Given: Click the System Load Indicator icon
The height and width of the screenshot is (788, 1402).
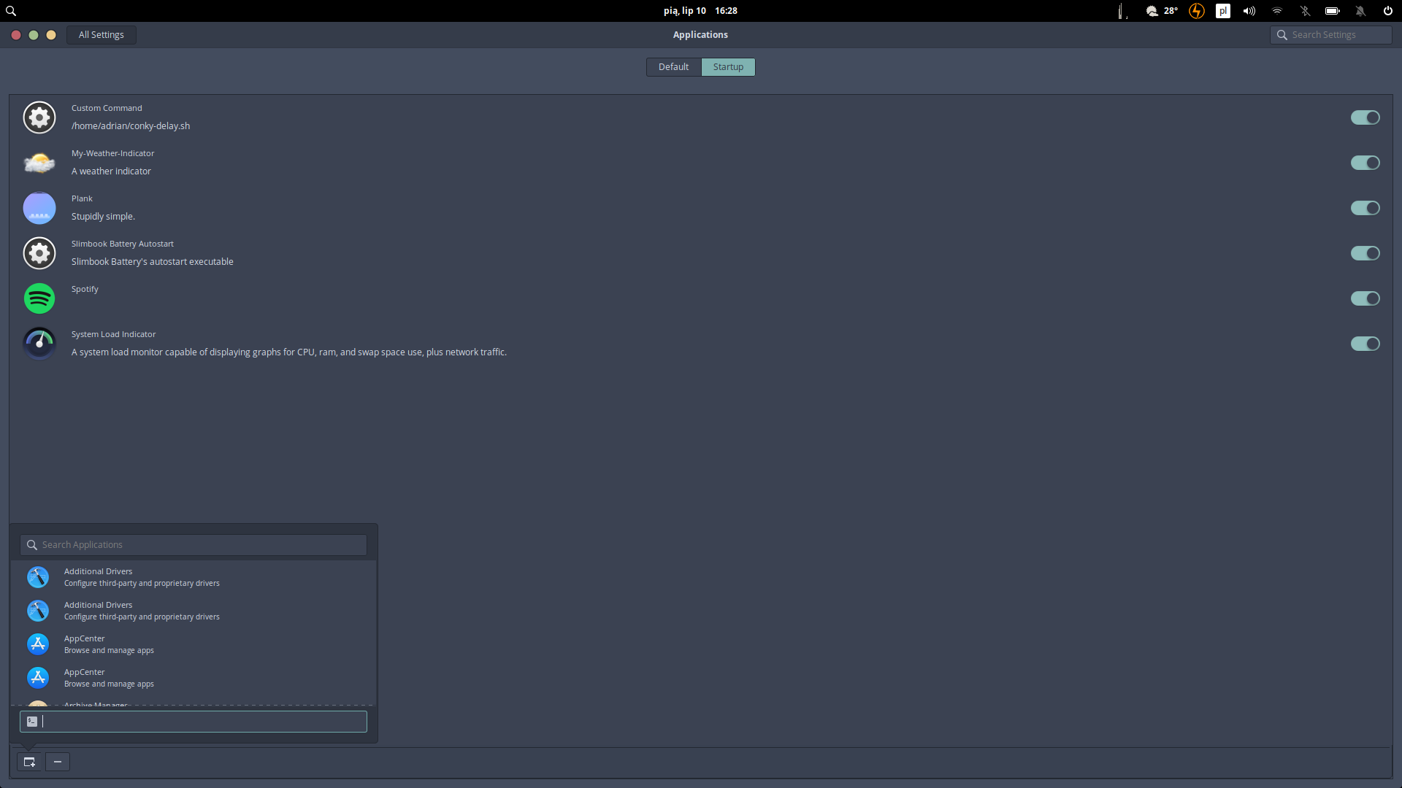Looking at the screenshot, I should 39,344.
